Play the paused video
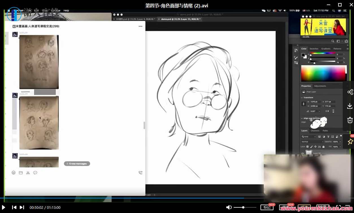354x213 pixels. coord(4,207)
